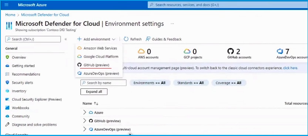The image size is (308, 136).
Task: Open Guides & Feedback icon
Action: [x=148, y=39]
